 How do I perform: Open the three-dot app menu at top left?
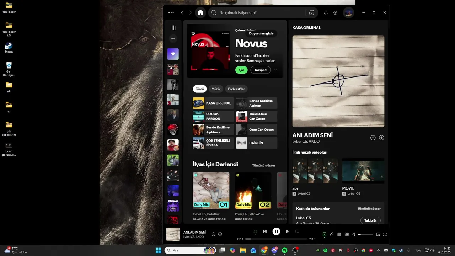[x=171, y=12]
